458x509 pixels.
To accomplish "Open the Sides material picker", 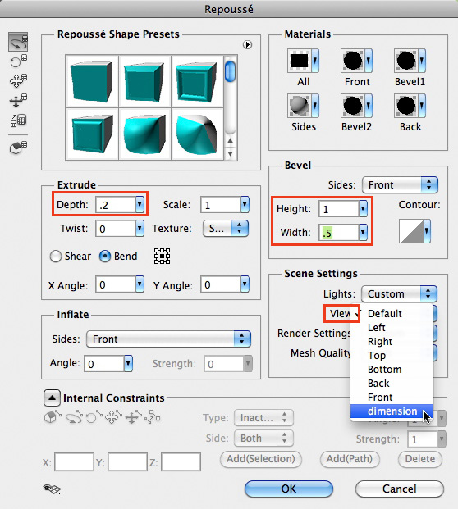I will [x=303, y=106].
